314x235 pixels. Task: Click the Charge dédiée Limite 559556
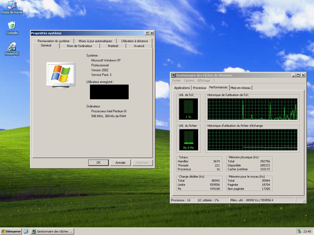[x=215, y=185]
